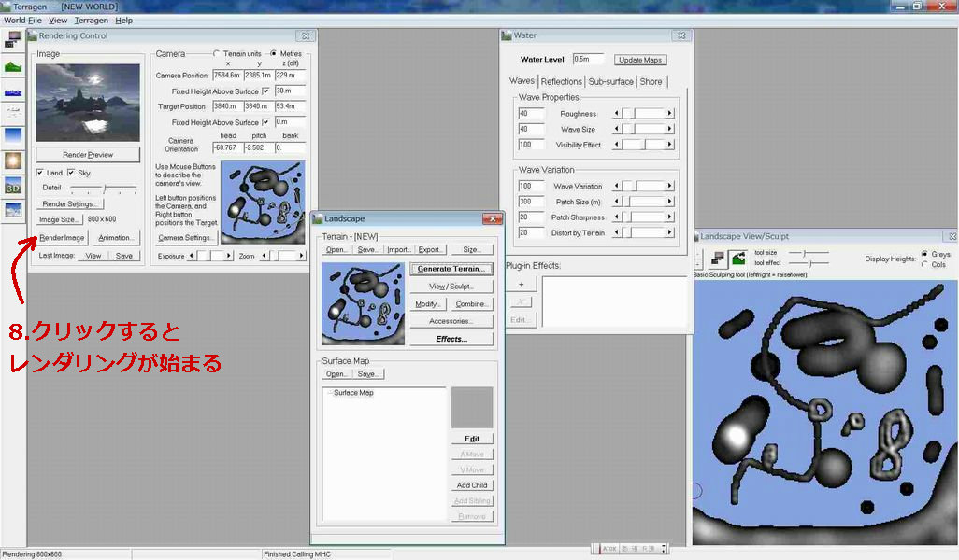Click the Update Maps button
Image resolution: width=959 pixels, height=560 pixels.
[x=639, y=60]
